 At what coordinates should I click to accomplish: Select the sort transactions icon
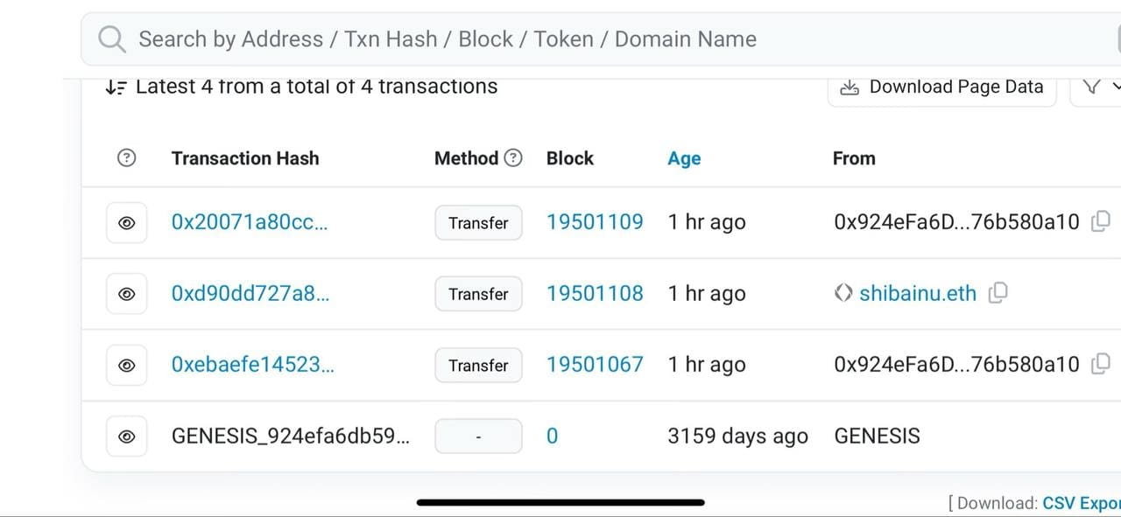coord(116,86)
